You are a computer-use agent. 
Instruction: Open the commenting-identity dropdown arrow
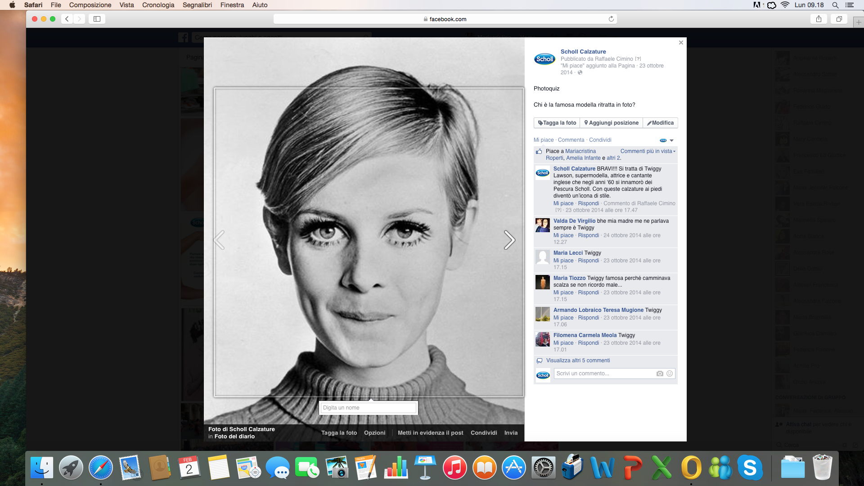[x=671, y=140]
